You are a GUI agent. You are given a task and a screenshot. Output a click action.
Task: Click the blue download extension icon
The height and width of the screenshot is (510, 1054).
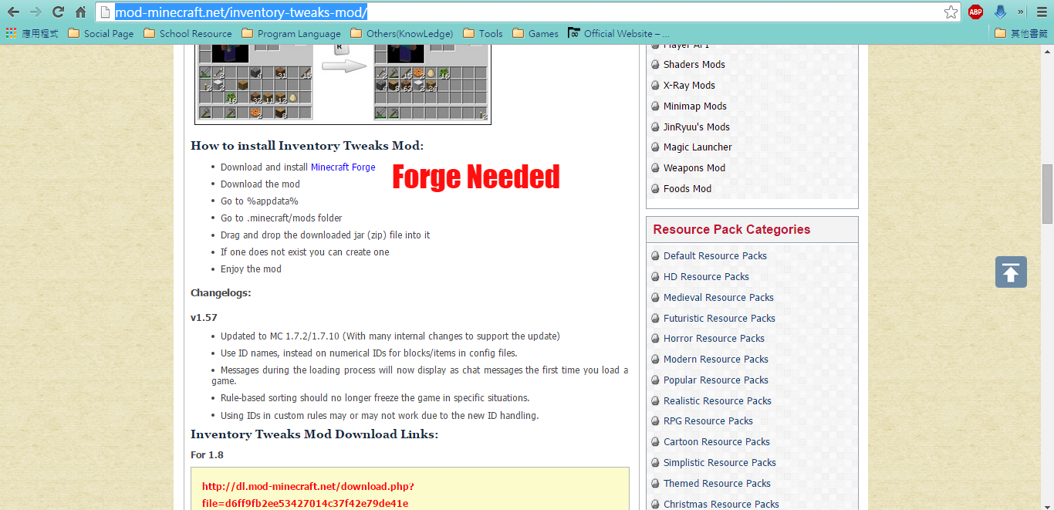tap(1000, 12)
